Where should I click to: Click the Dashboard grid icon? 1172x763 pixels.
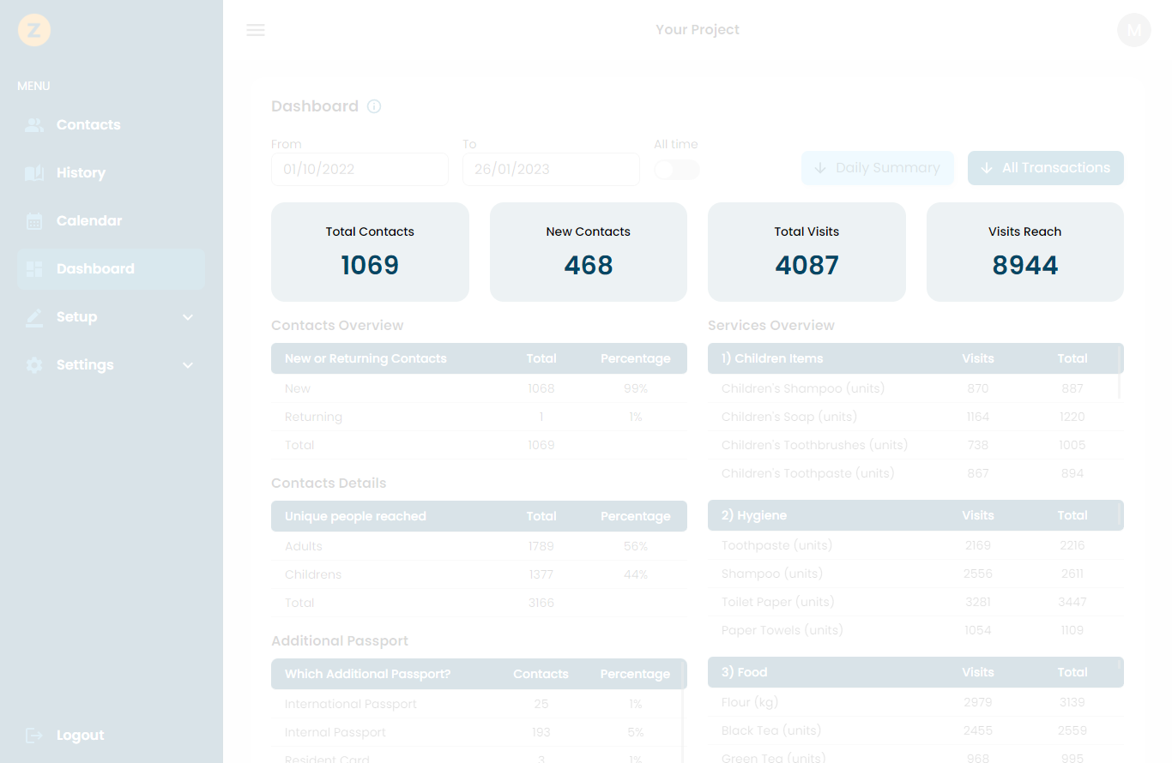point(33,268)
